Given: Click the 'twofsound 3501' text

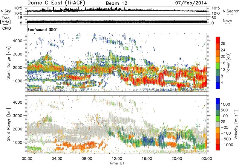Looking at the screenshot, I should (43, 29).
